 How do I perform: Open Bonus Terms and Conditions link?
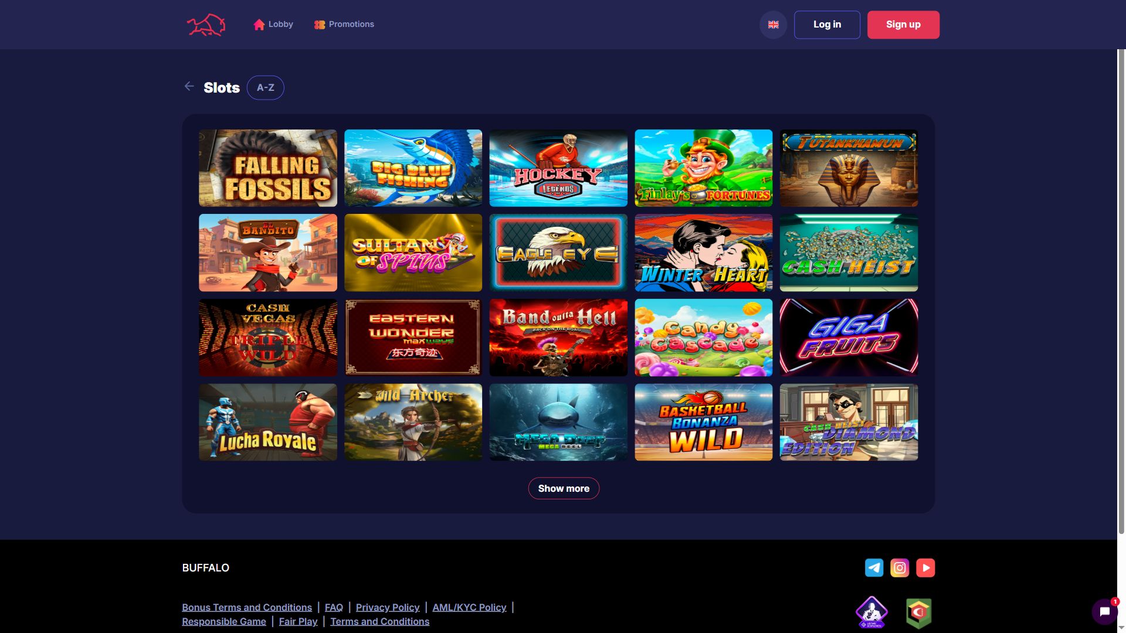tap(247, 607)
